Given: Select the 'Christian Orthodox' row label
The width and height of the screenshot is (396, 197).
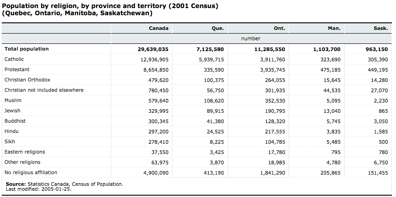Looking at the screenshot, I should click(27, 80).
